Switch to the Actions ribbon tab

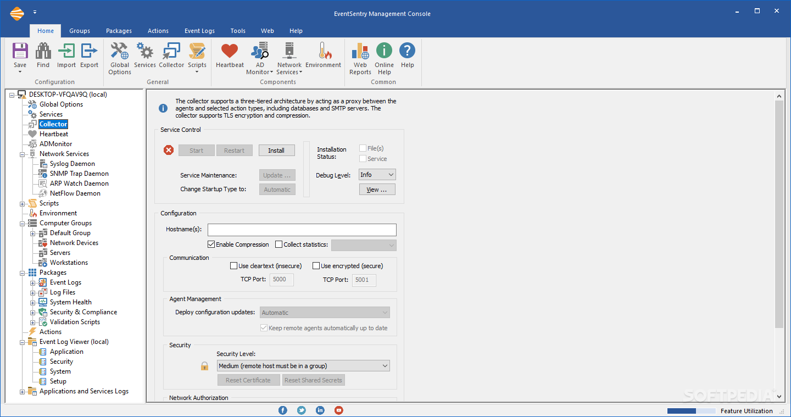pyautogui.click(x=158, y=31)
